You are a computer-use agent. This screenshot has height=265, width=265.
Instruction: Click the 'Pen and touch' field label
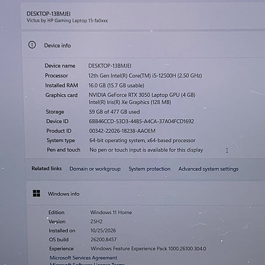[64, 150]
